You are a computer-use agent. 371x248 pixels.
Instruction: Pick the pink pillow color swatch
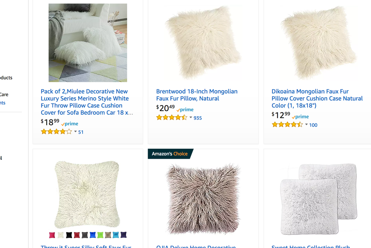(52, 235)
